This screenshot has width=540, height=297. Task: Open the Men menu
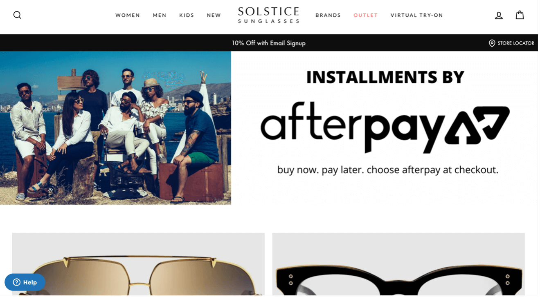point(160,15)
